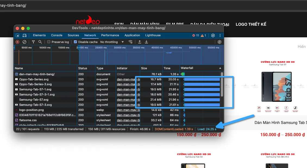The image size is (307, 168).
Task: Switch to the Console tab
Action: (x=57, y=35)
